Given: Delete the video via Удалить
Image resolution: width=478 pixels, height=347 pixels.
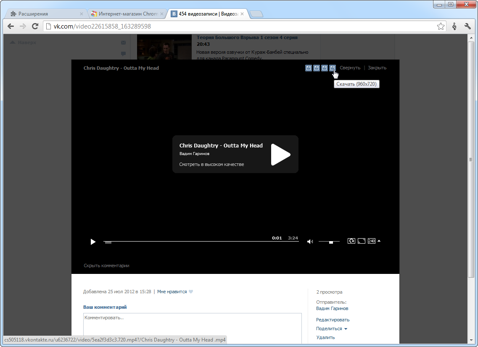Looking at the screenshot, I should [x=325, y=337].
